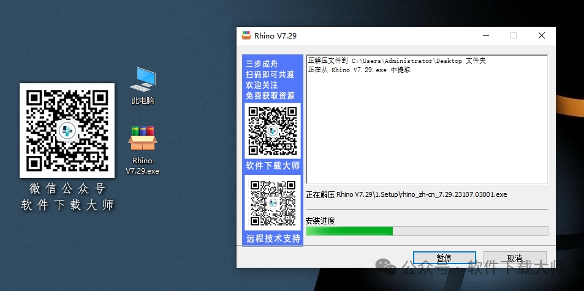Click the 安装进度 label
The height and width of the screenshot is (291, 584).
[320, 221]
